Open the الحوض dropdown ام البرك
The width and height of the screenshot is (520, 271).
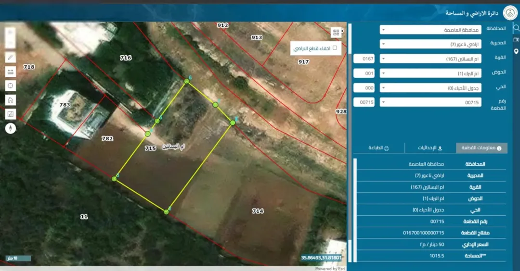[x=431, y=74]
